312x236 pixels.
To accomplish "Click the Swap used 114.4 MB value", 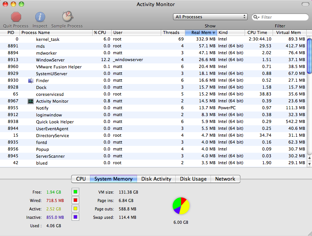I will pyautogui.click(x=127, y=217).
